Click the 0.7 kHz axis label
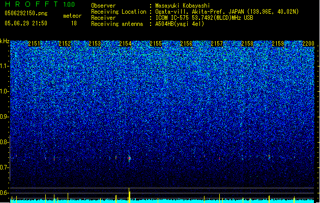The width and height of the screenshot is (320, 203). (x=4, y=167)
